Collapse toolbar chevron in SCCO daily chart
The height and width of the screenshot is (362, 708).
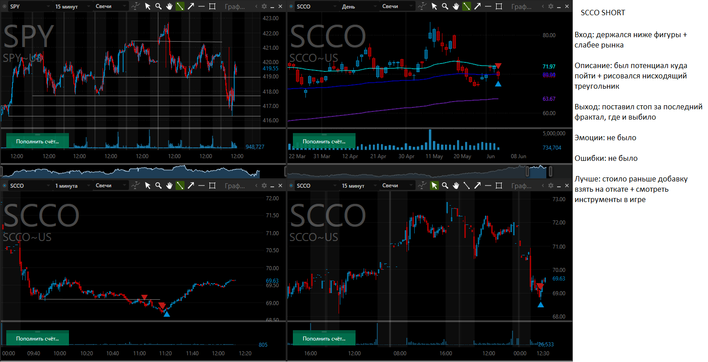click(x=543, y=6)
